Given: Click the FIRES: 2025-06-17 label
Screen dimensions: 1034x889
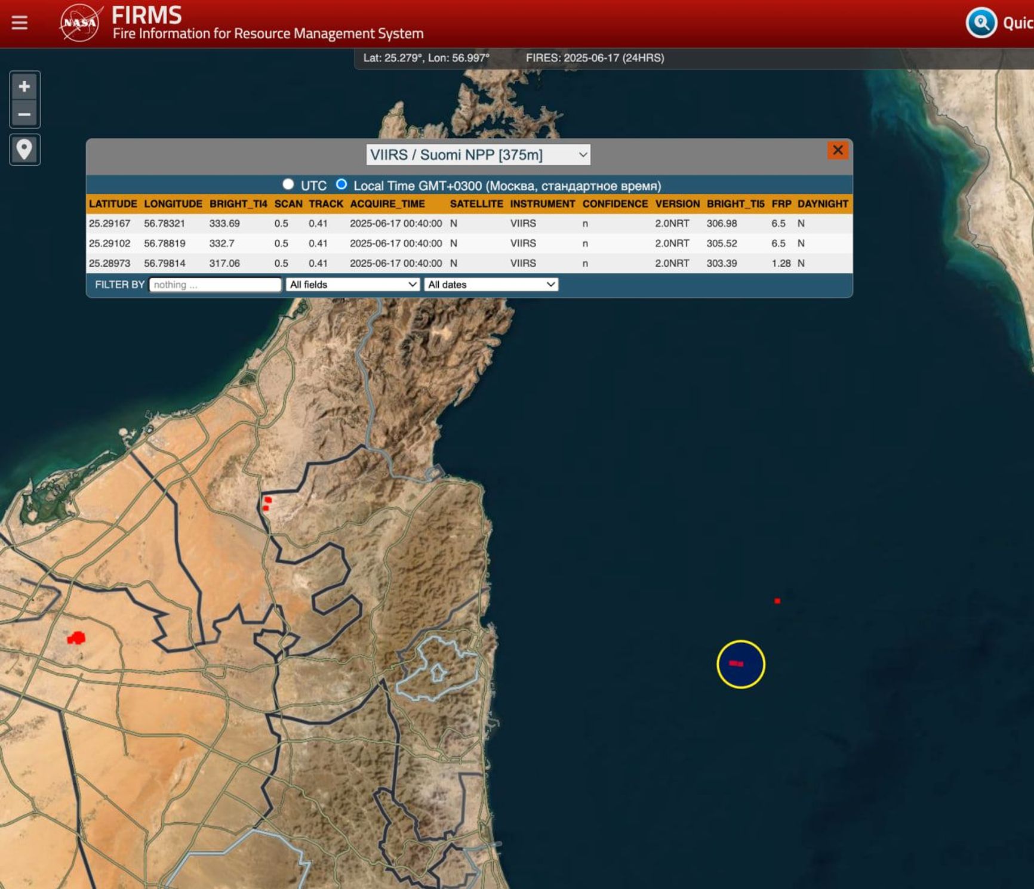Looking at the screenshot, I should [595, 58].
